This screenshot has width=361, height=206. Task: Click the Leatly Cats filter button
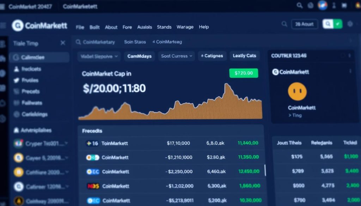(x=245, y=56)
